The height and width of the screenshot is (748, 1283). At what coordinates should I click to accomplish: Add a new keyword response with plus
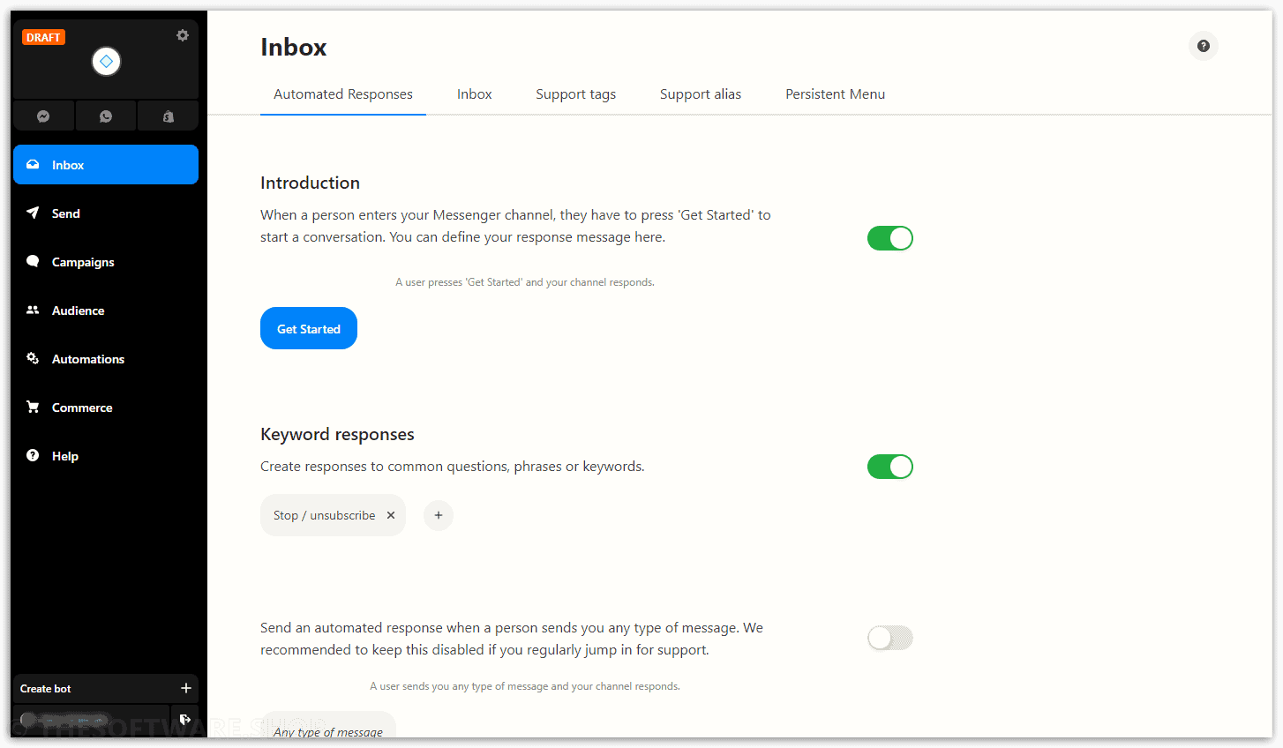tap(439, 515)
